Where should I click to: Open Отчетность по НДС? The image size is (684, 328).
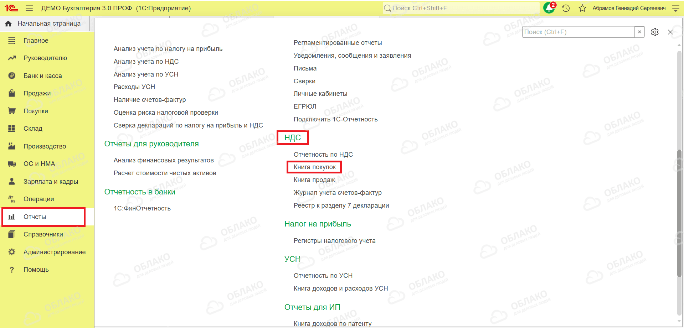click(323, 155)
